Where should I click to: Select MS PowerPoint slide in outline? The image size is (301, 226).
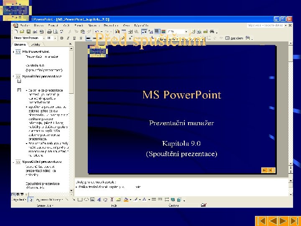[36, 51]
